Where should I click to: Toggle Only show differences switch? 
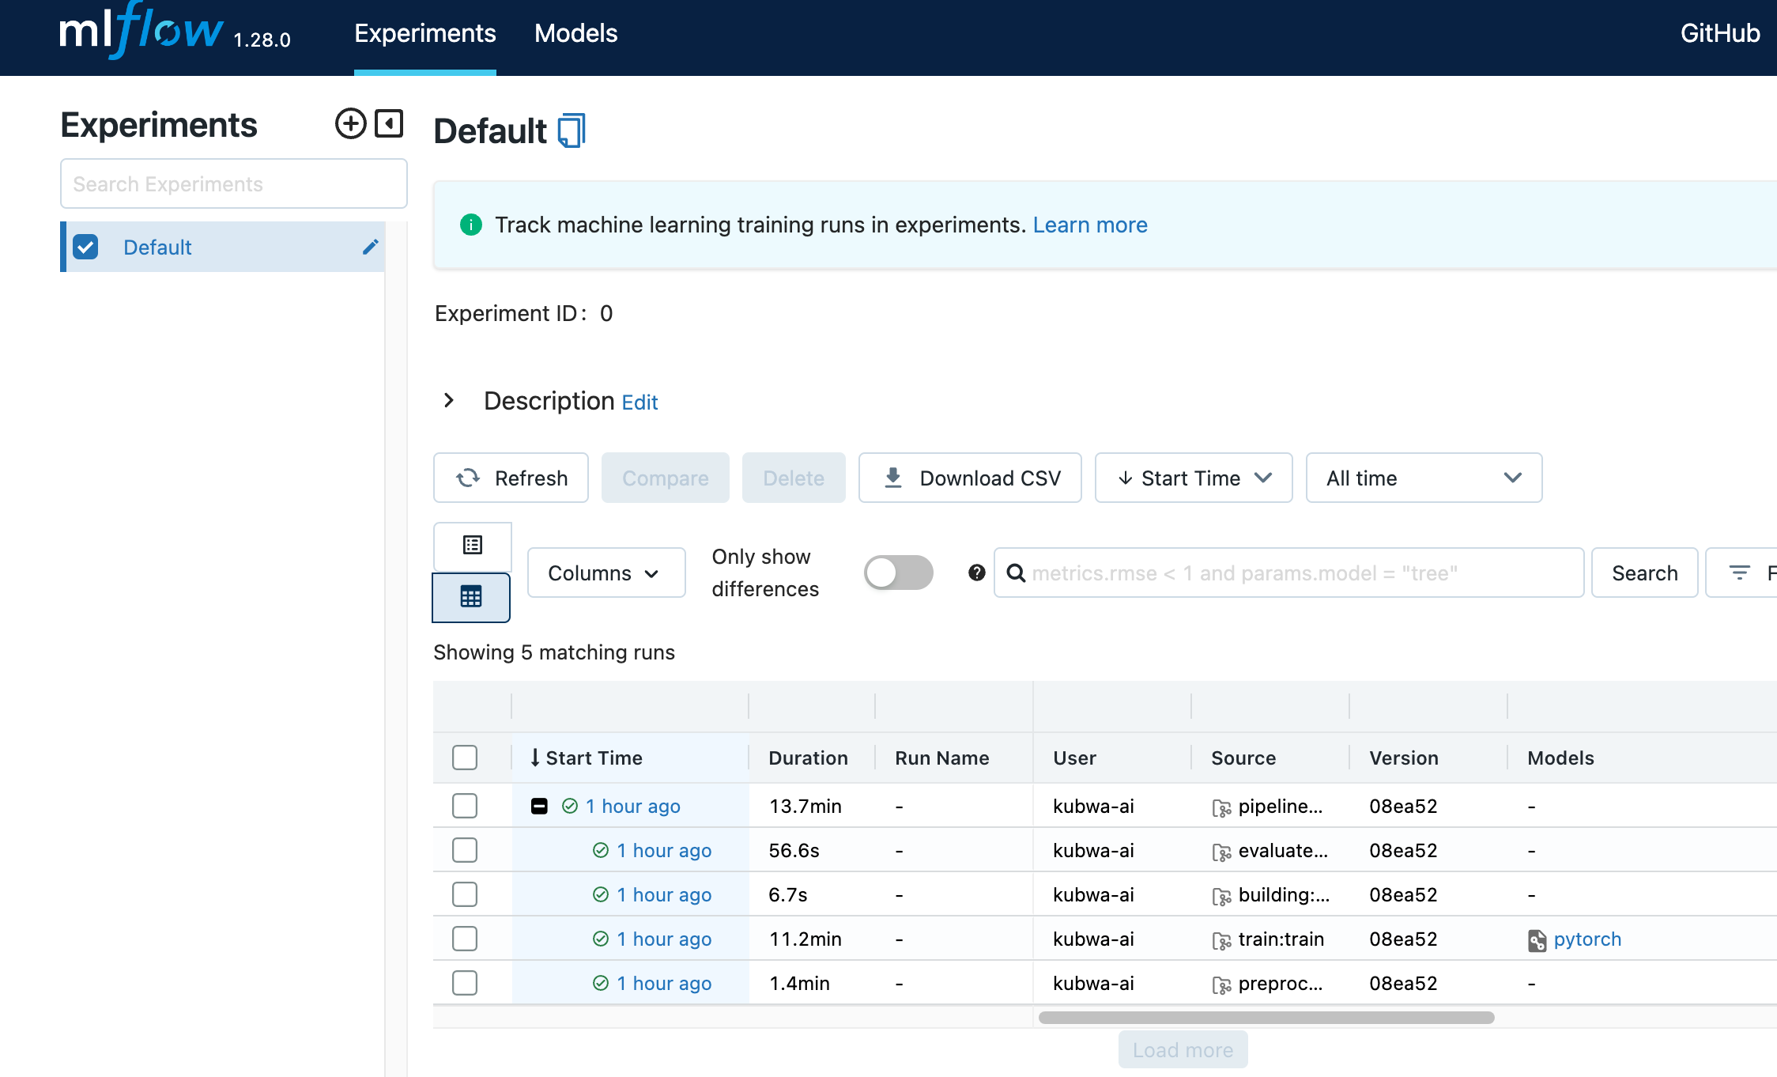point(898,573)
